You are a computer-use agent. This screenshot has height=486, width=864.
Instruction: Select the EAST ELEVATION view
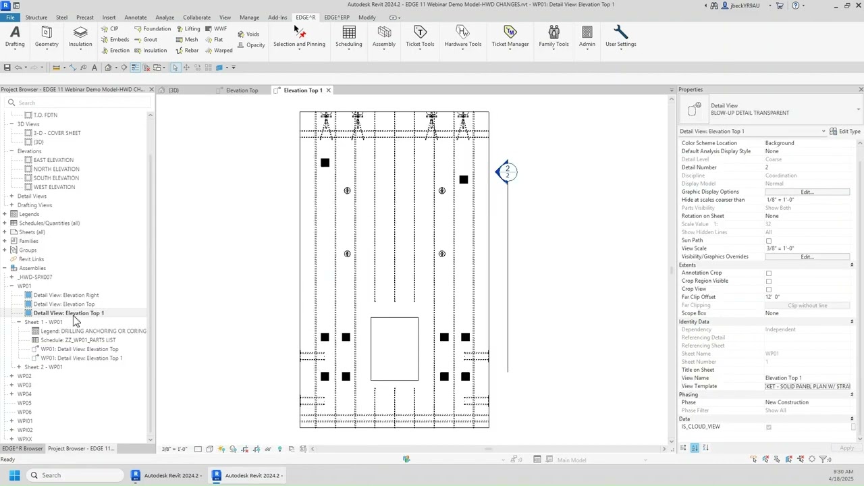53,161
